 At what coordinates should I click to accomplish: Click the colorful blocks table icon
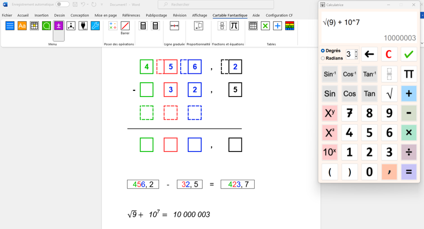pyautogui.click(x=290, y=26)
